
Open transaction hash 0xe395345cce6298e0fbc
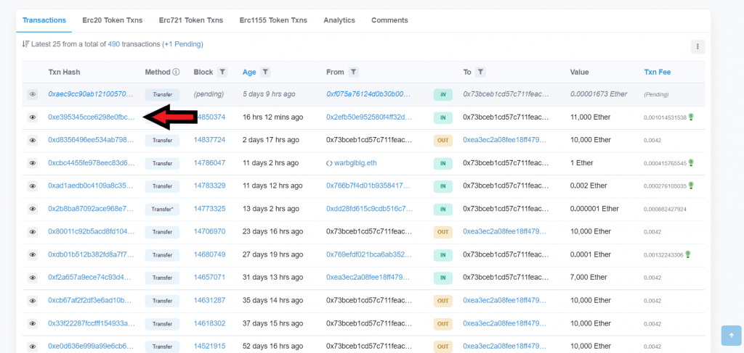point(92,117)
